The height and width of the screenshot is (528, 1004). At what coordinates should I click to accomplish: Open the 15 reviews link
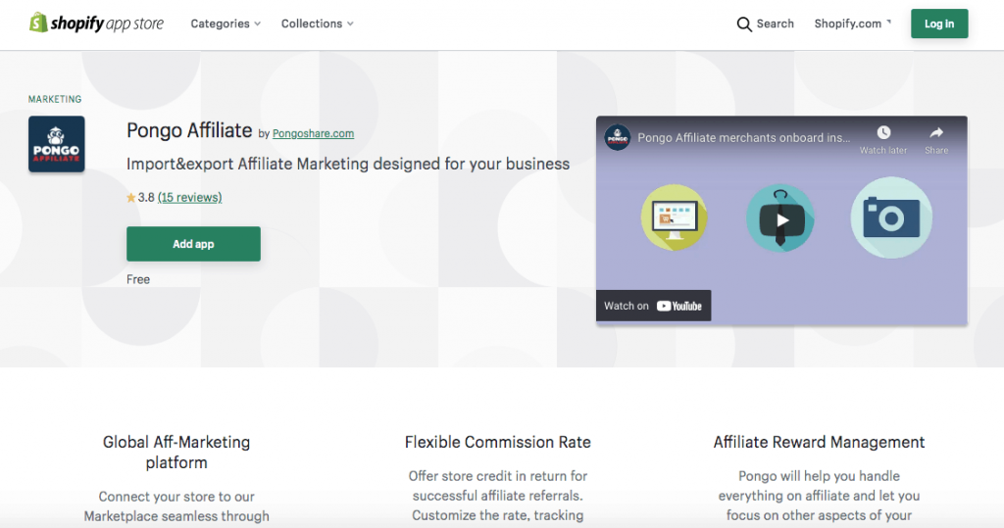tap(189, 197)
